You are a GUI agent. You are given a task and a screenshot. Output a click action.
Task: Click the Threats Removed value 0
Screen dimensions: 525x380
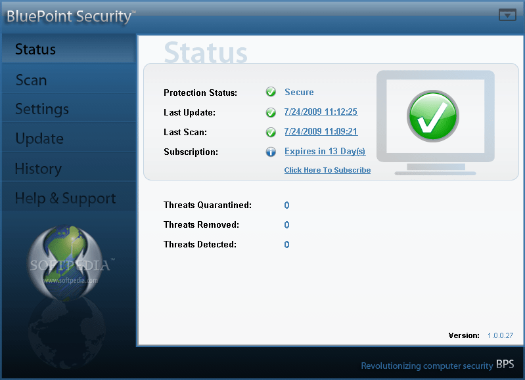pos(286,225)
